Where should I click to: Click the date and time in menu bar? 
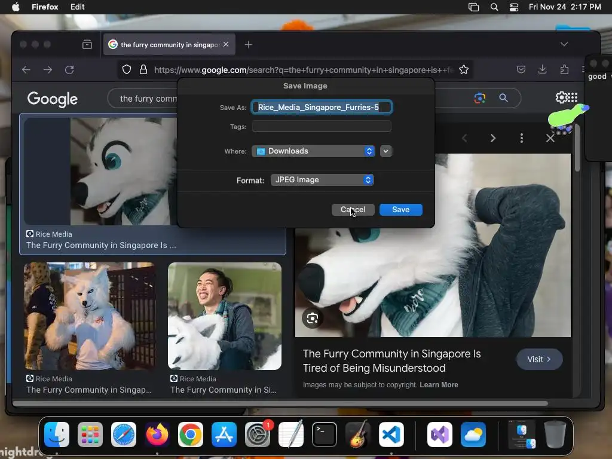point(564,7)
